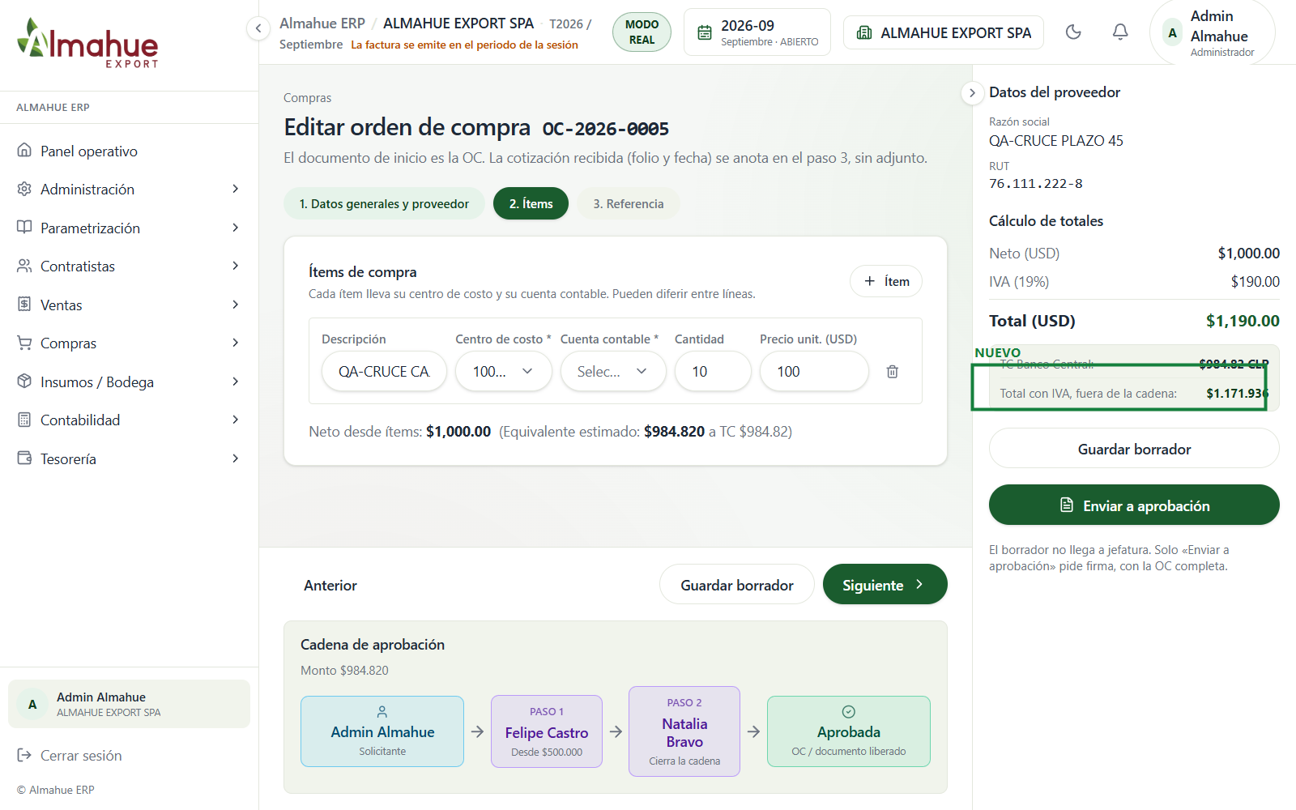Click the Cantidad field showing 10

coord(713,372)
